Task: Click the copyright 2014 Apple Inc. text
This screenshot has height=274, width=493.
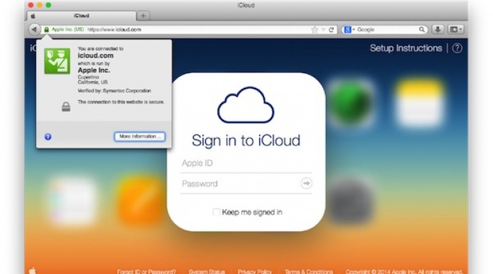Action: pyautogui.click(x=404, y=271)
